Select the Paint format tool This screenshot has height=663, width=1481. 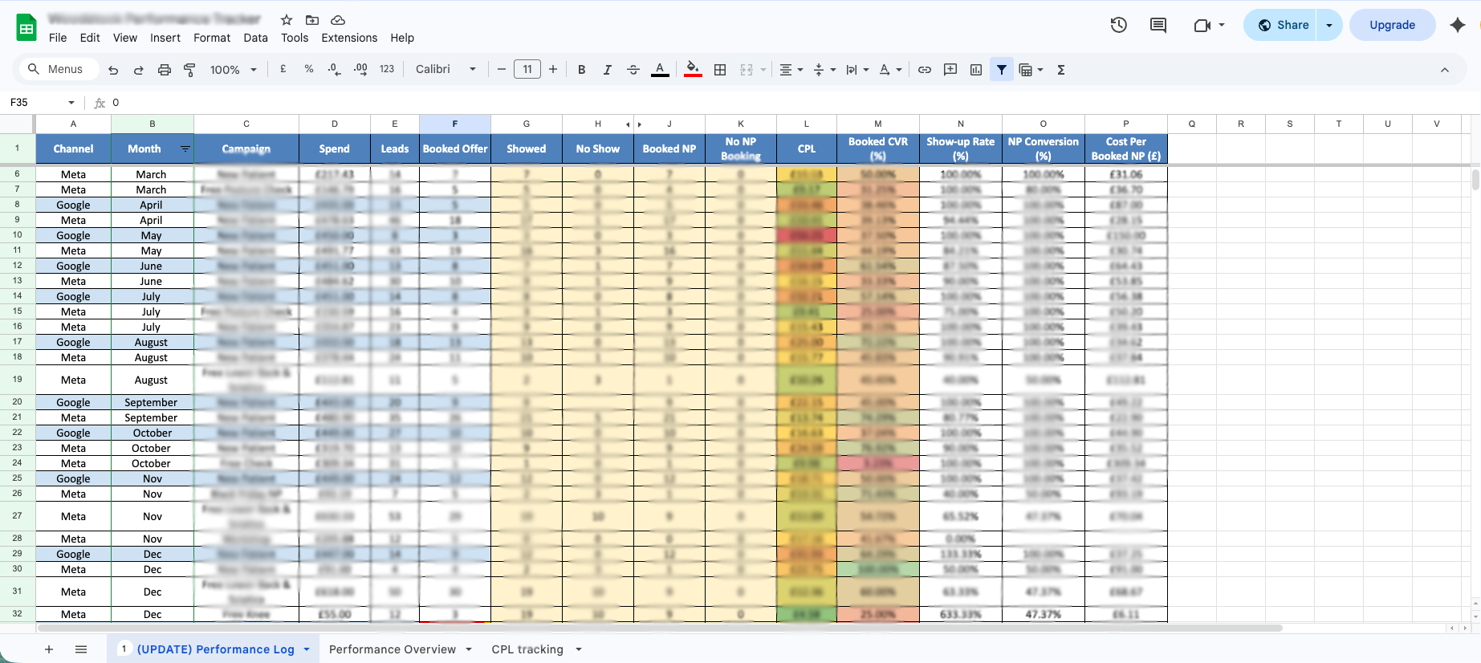tap(190, 70)
